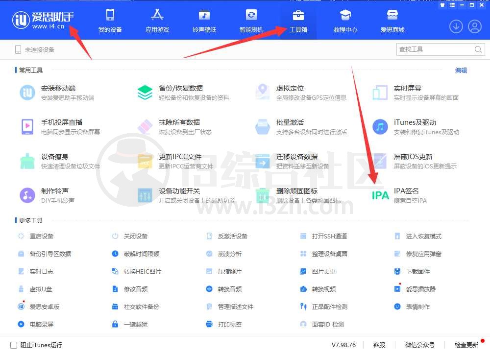Open the 安装移动端 tool icon

(x=27, y=93)
